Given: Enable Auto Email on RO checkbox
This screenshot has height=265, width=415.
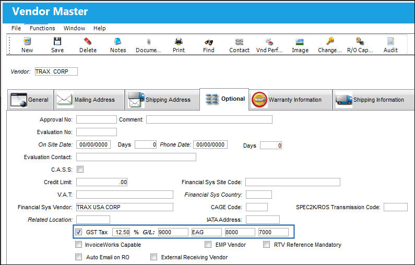Looking at the screenshot, I should [x=79, y=257].
